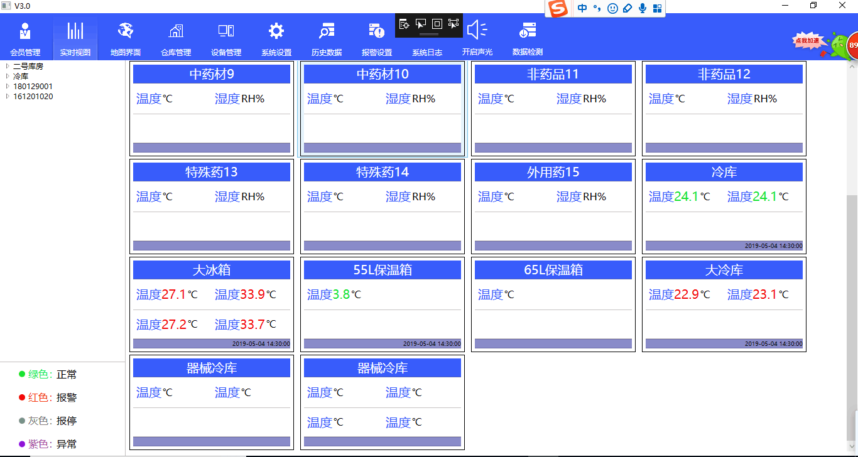Open 系统日志 system log toolbar item
Screen dimensions: 858x457
[427, 52]
